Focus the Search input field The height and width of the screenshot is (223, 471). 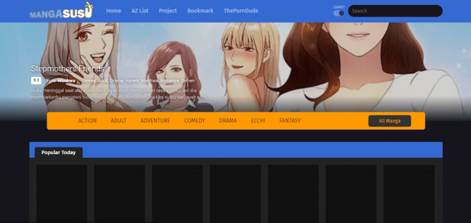tap(395, 11)
